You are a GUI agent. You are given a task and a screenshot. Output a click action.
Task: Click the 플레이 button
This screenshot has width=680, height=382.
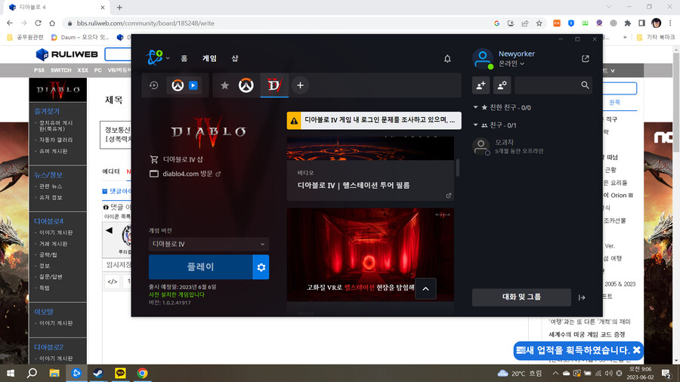[x=200, y=267]
